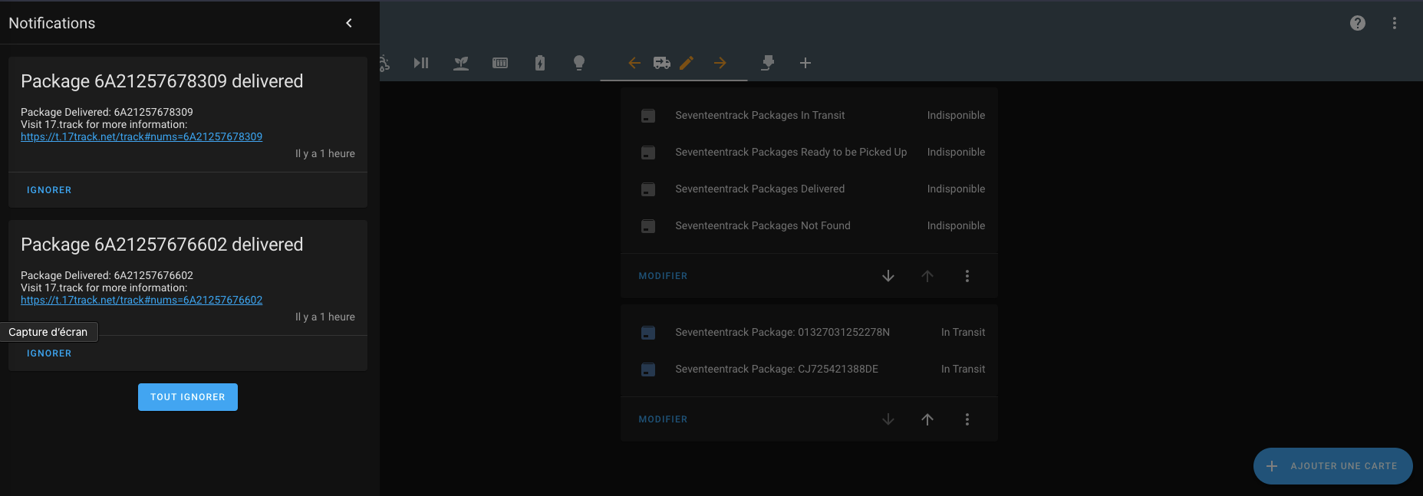Open the Seventeentrack Packages Not Found entity
The width and height of the screenshot is (1423, 496).
point(763,225)
